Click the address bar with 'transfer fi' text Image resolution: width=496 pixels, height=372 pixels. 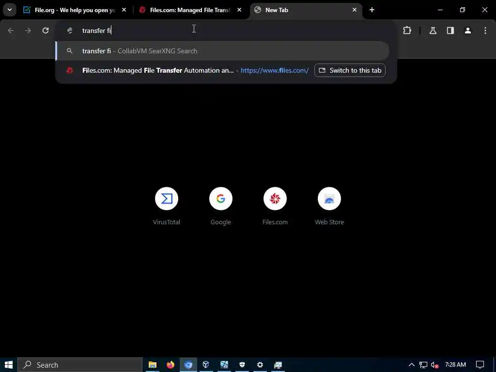click(x=226, y=31)
